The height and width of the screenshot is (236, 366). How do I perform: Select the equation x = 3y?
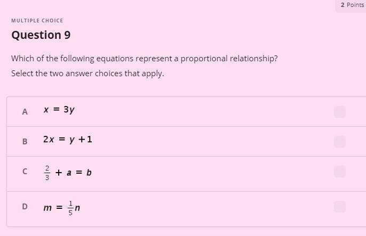point(59,110)
